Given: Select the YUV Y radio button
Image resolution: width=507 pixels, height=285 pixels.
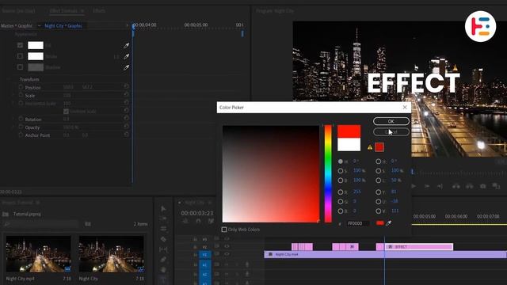Looking at the screenshot, I should pyautogui.click(x=379, y=192).
